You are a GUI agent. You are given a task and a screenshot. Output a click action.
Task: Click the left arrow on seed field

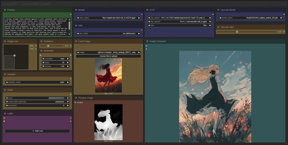(7, 98)
